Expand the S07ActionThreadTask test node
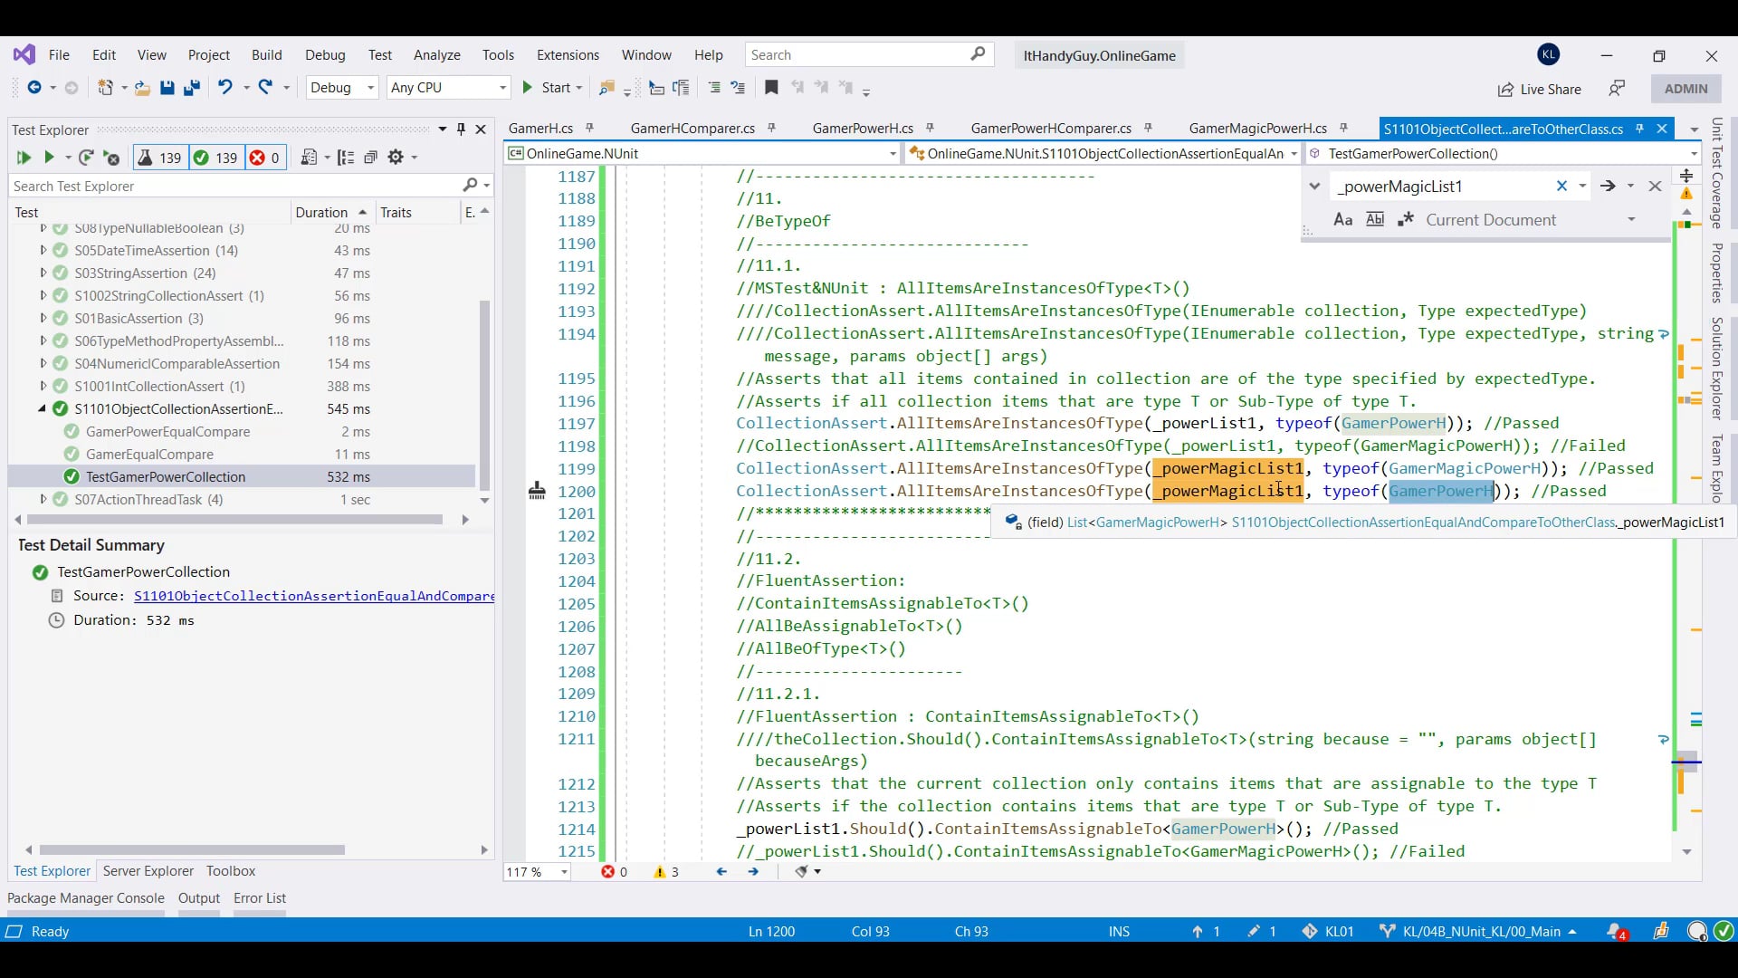Image resolution: width=1738 pixels, height=978 pixels. click(x=43, y=499)
